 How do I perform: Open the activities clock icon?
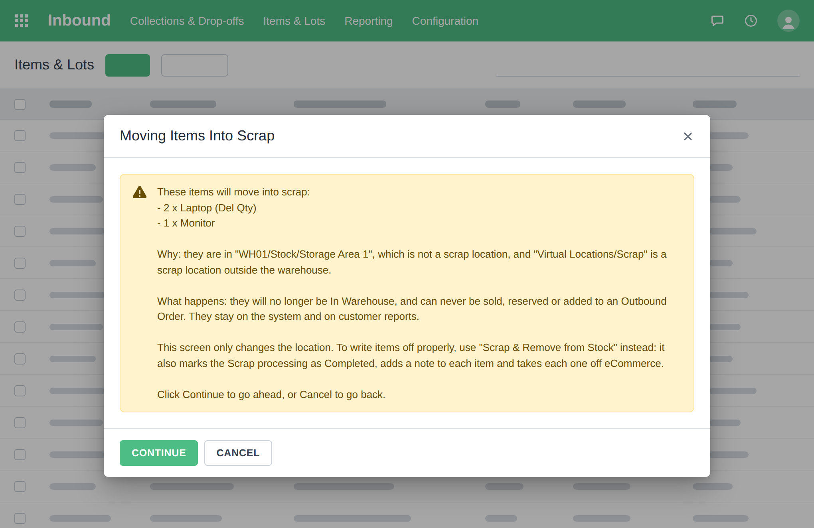[751, 21]
